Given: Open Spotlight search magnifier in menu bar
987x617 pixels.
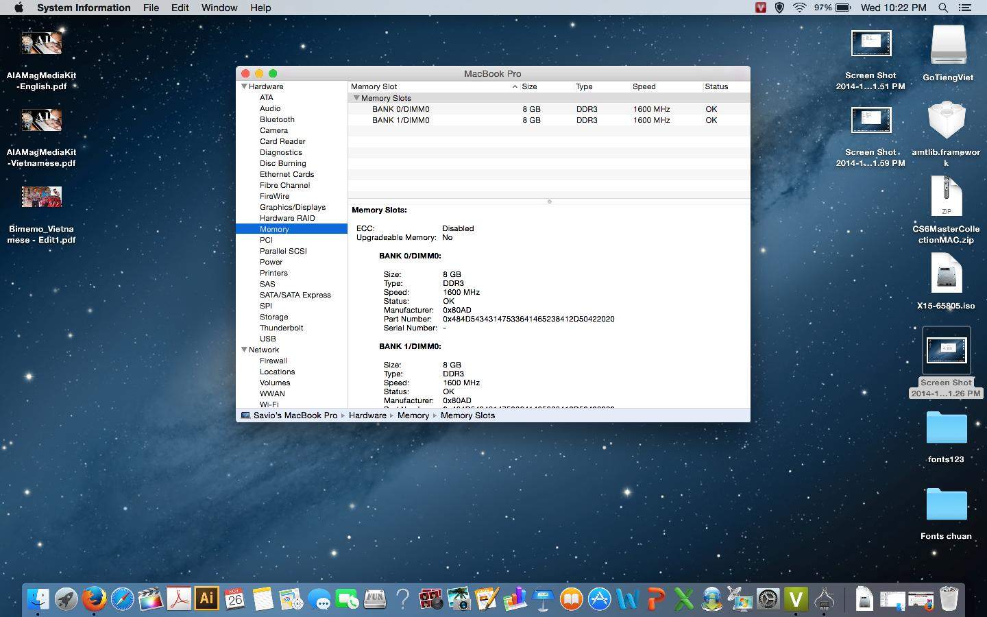Looking at the screenshot, I should pos(943,8).
